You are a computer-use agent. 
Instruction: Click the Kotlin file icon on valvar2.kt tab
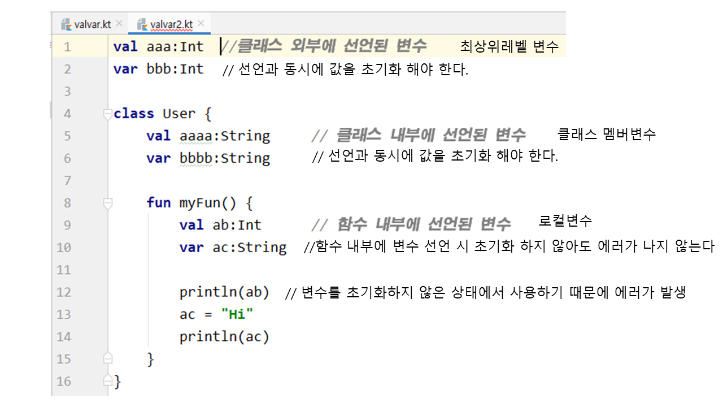[x=142, y=24]
